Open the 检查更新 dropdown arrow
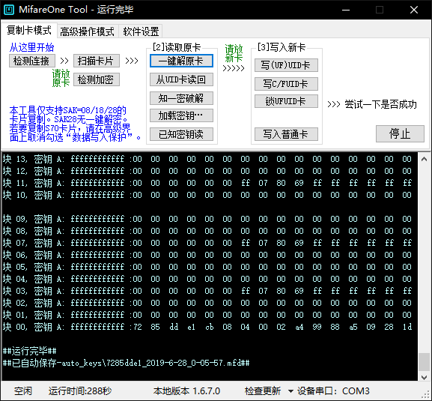Image resolution: width=432 pixels, height=401 pixels. click(x=290, y=391)
